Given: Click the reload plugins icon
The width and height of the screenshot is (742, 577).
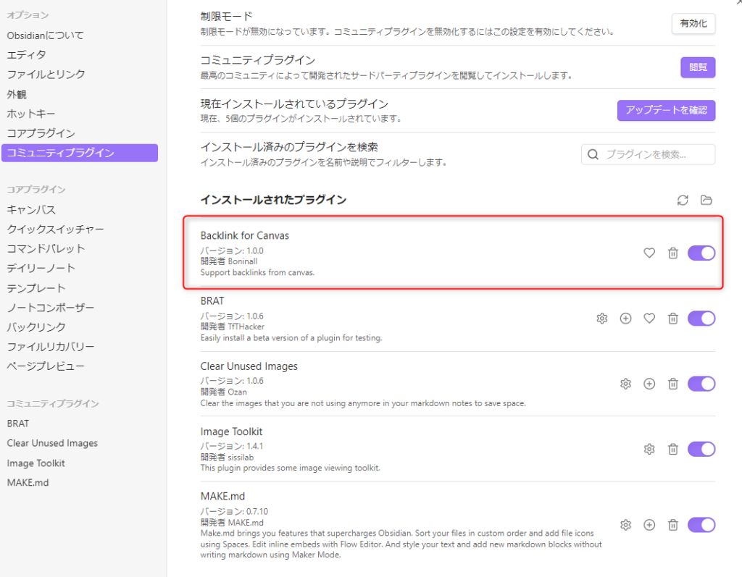Looking at the screenshot, I should pyautogui.click(x=683, y=200).
